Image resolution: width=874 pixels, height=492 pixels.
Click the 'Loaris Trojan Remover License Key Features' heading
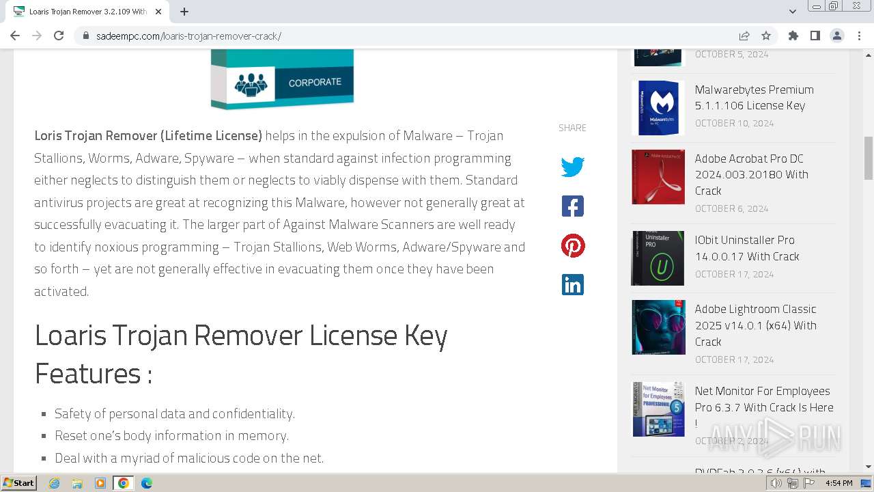(241, 354)
